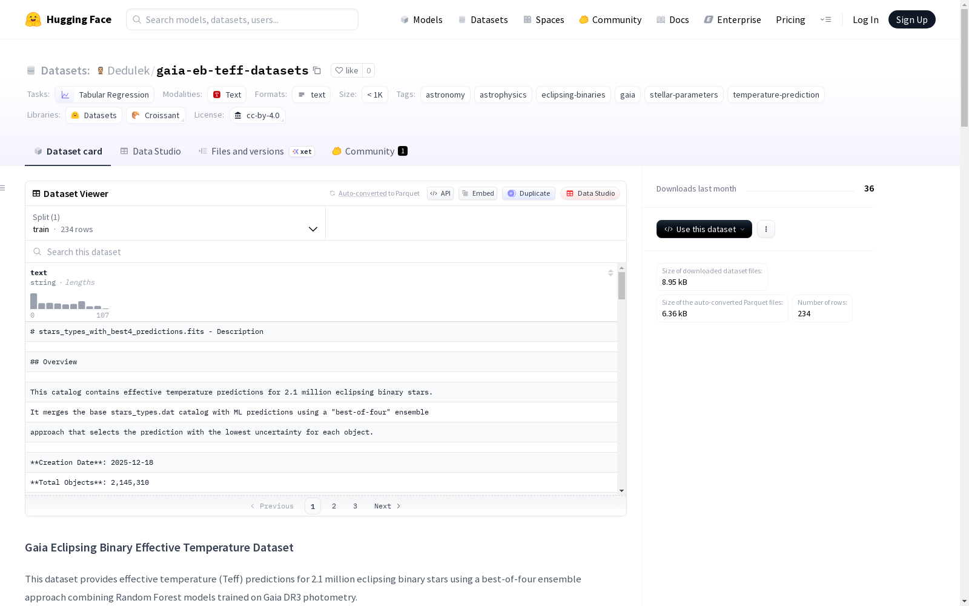
Task: Open the Dedulek author profile link
Action: click(x=128, y=70)
